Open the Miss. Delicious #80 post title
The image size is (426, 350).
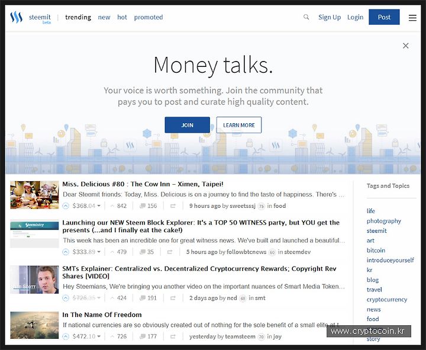click(143, 184)
